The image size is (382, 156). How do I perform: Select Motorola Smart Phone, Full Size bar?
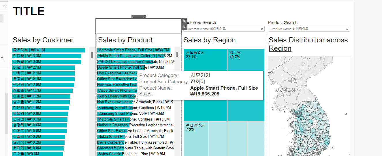click(x=134, y=50)
